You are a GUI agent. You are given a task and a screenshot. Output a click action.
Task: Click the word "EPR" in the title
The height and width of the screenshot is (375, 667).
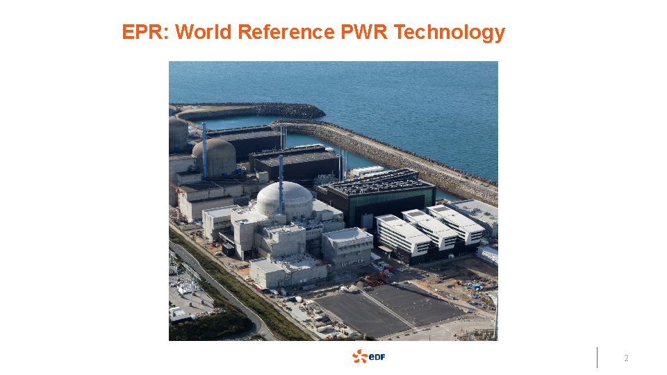[145, 32]
